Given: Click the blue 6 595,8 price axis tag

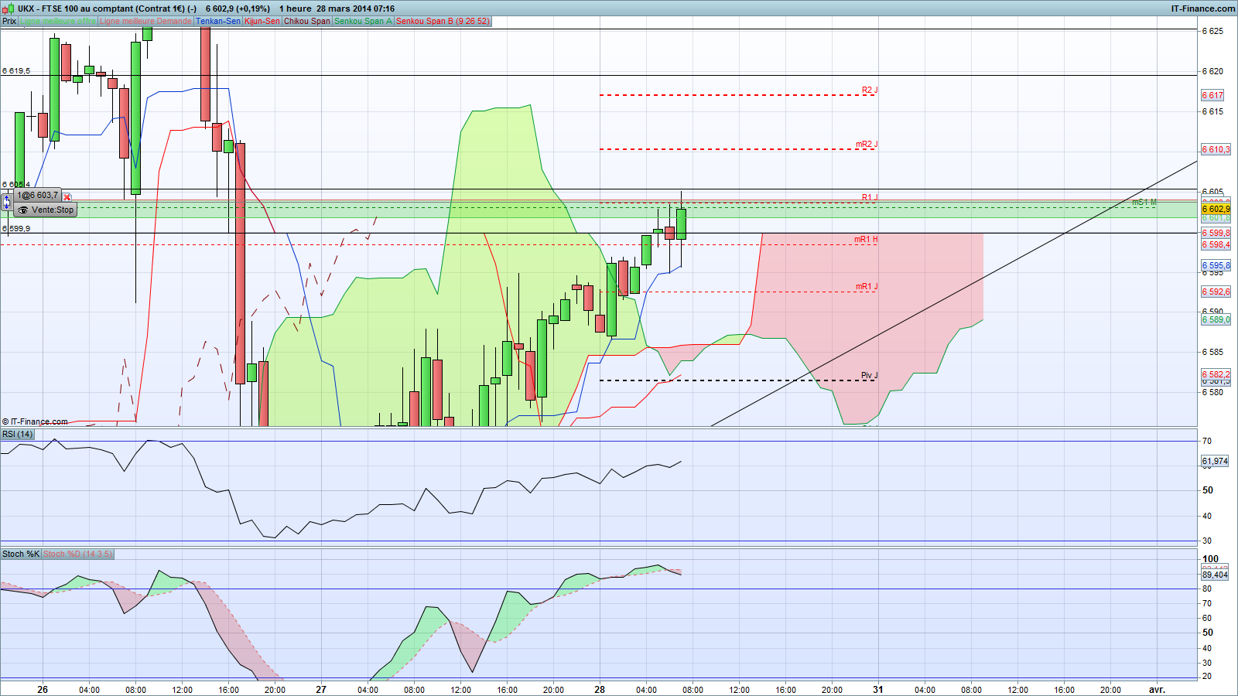Looking at the screenshot, I should (x=1216, y=265).
